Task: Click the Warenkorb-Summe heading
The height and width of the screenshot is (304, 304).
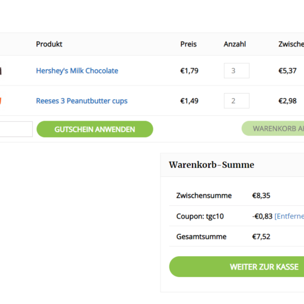Action: 211,165
